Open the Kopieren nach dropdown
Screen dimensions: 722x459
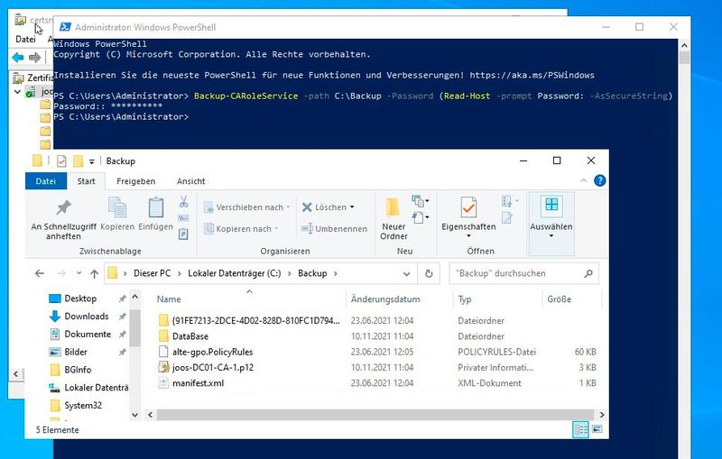tap(242, 228)
